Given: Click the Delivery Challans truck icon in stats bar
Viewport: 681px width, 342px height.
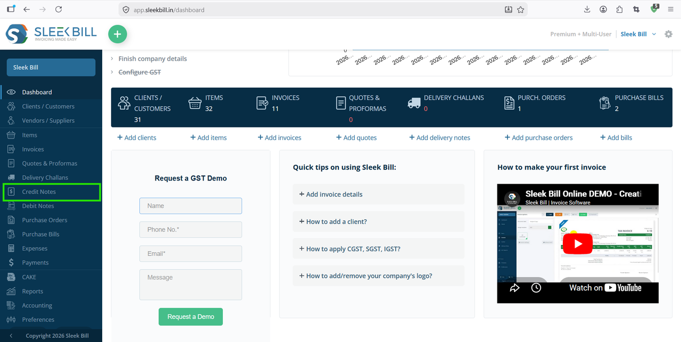Looking at the screenshot, I should (414, 103).
